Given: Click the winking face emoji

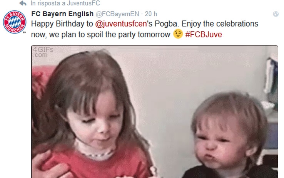Looking at the screenshot, I should (178, 34).
